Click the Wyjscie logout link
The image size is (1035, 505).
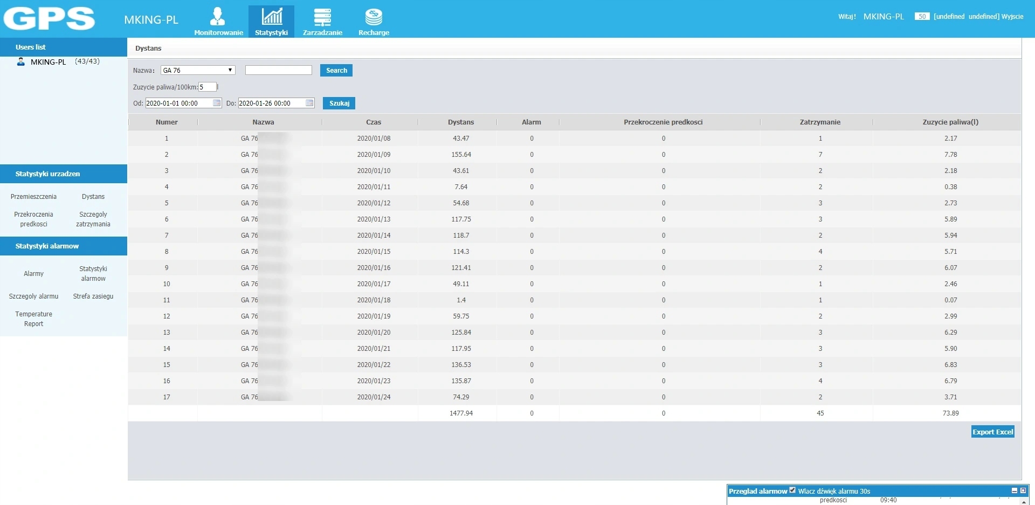pos(1012,17)
